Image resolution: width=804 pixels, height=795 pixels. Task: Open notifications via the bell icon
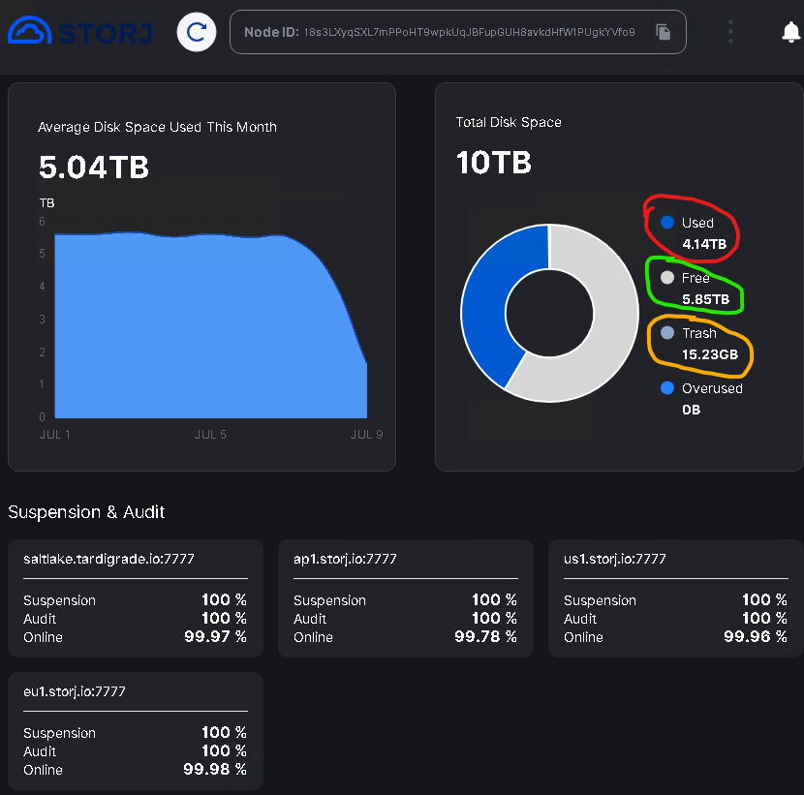click(x=790, y=32)
